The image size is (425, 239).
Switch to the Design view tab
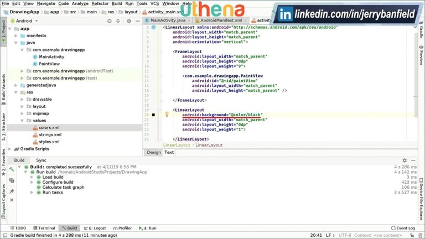(154, 152)
